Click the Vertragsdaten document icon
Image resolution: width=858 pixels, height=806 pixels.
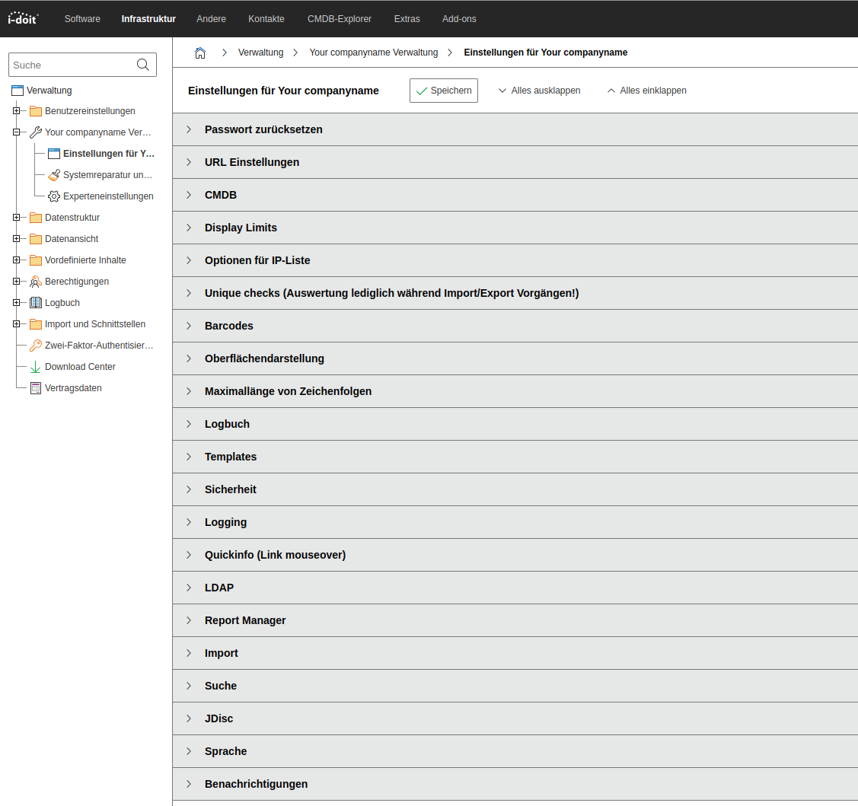click(36, 388)
